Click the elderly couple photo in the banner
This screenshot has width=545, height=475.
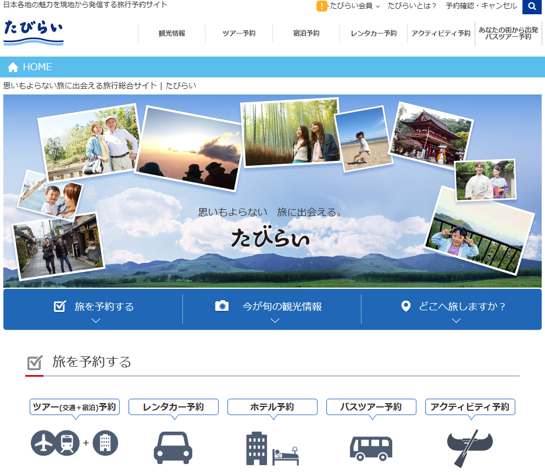pyautogui.click(x=89, y=142)
